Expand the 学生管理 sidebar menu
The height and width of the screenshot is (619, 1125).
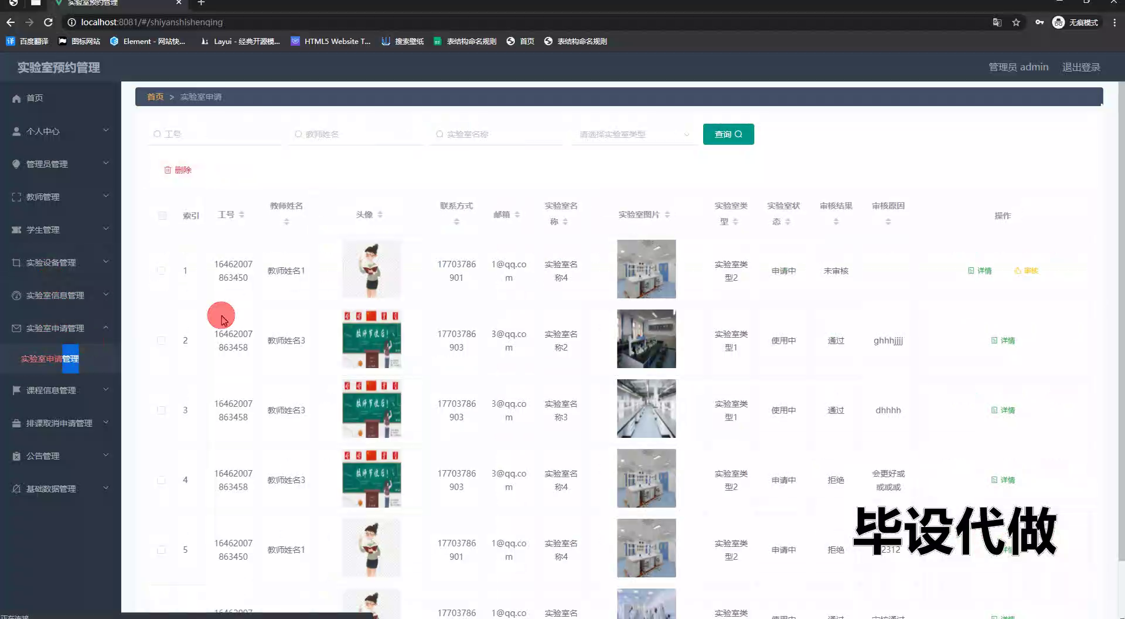[60, 229]
